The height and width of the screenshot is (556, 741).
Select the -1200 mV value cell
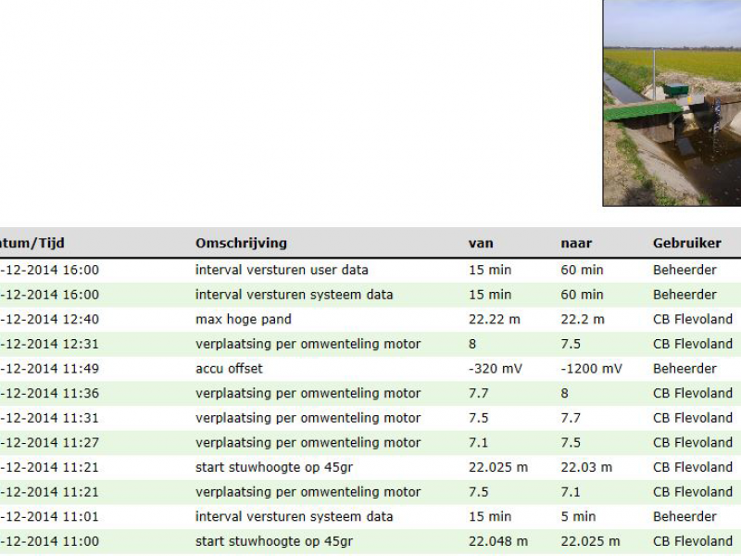coord(591,369)
